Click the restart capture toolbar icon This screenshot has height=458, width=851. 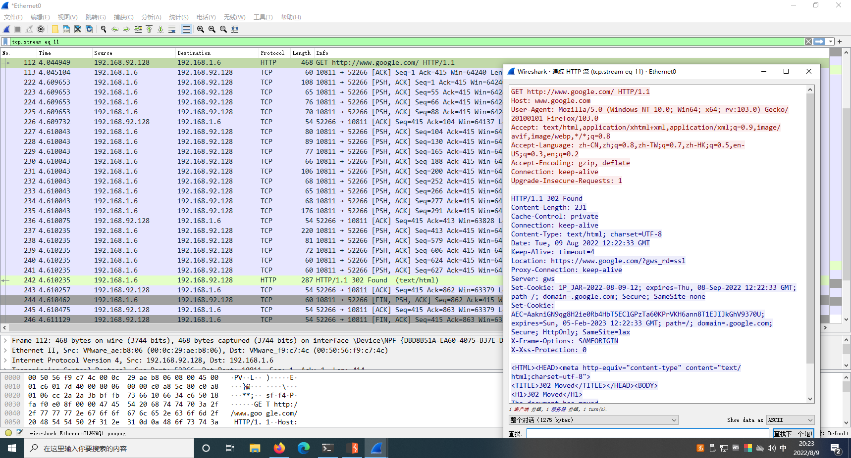coord(29,29)
